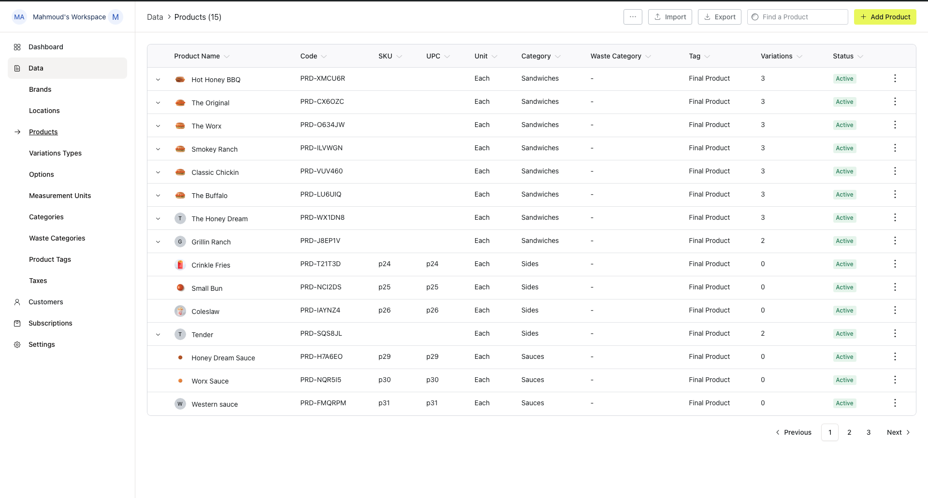The width and height of the screenshot is (928, 498).
Task: Open kebab menu for The Honey Dream row
Action: (x=895, y=217)
